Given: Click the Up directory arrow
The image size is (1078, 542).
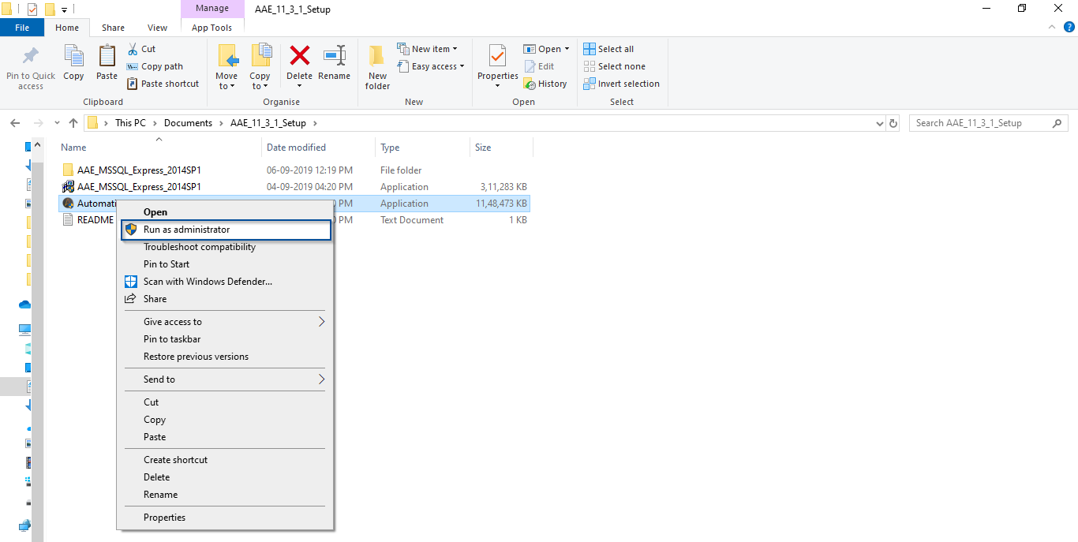Looking at the screenshot, I should point(73,123).
